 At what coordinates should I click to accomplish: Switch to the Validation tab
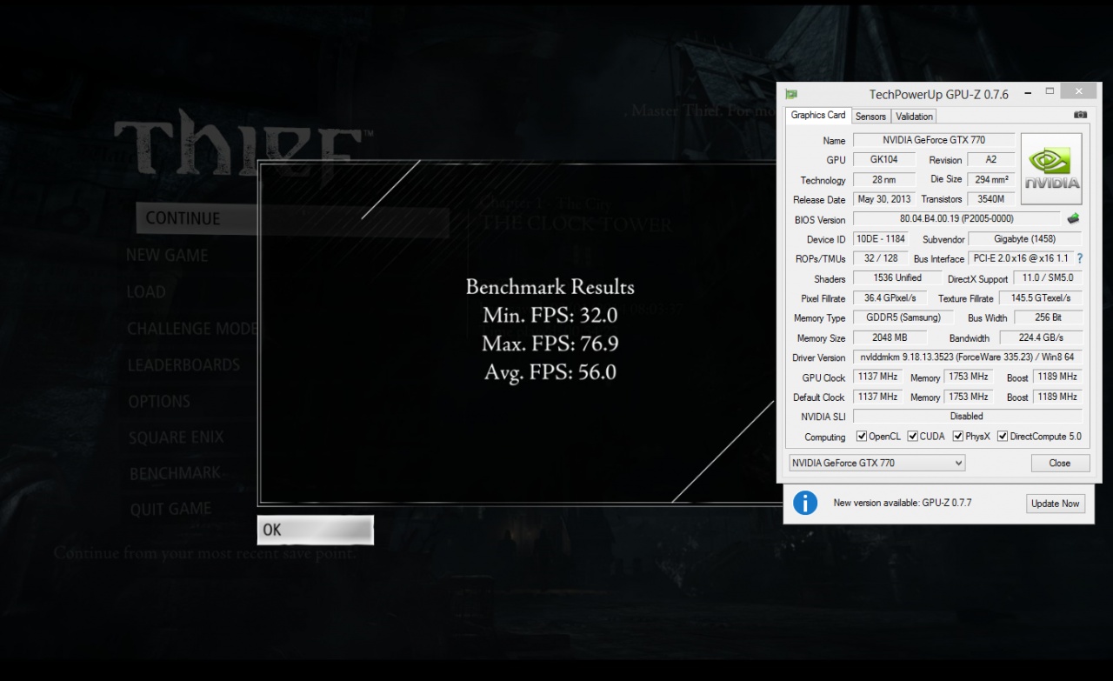click(x=914, y=117)
